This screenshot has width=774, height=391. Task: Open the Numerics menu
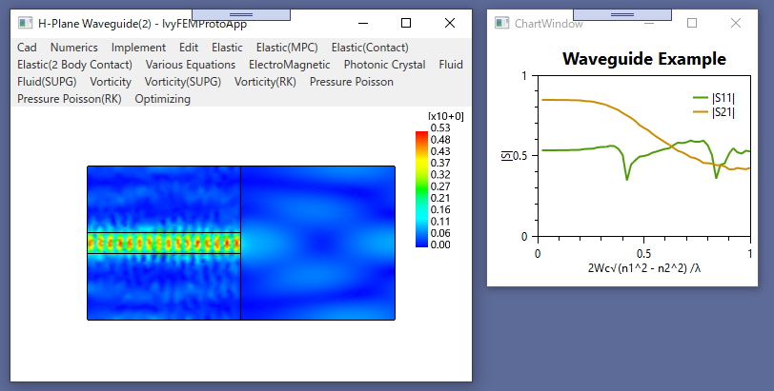pyautogui.click(x=74, y=48)
